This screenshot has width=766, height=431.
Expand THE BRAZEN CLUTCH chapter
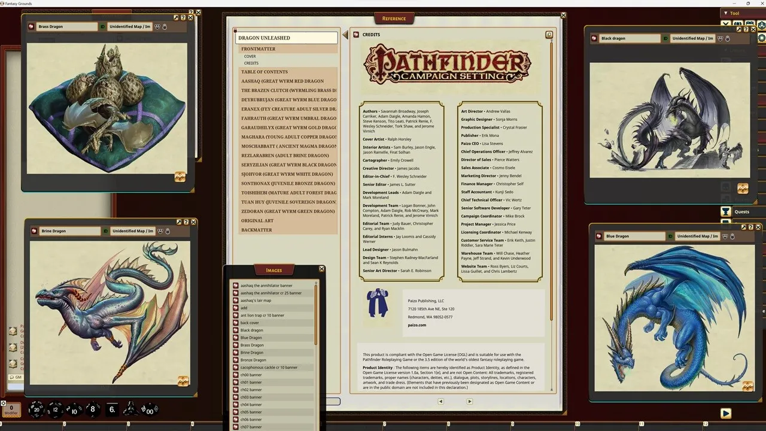(288, 90)
